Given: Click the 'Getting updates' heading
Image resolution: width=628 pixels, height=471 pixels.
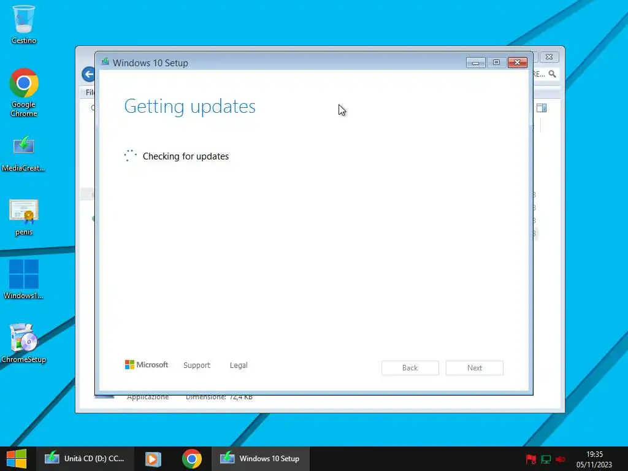Looking at the screenshot, I should tap(190, 107).
